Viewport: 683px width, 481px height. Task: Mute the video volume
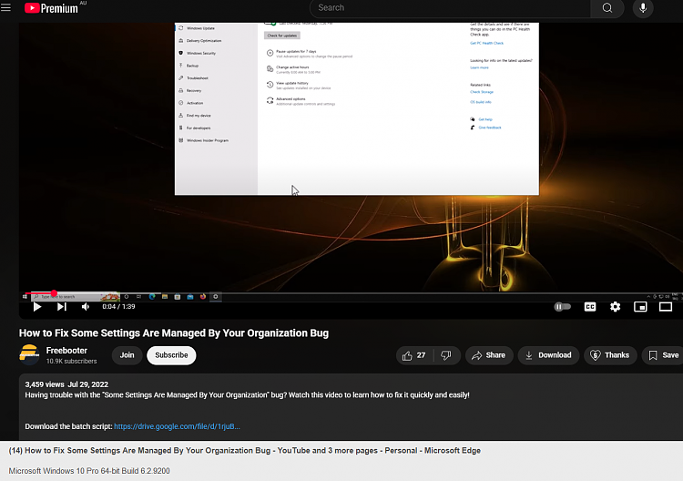[x=86, y=307]
